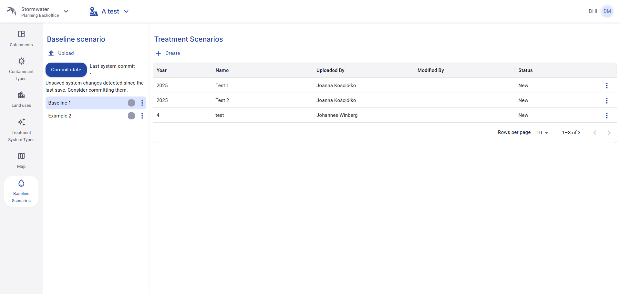Click the A test project icon
The height and width of the screenshot is (294, 620).
(94, 12)
